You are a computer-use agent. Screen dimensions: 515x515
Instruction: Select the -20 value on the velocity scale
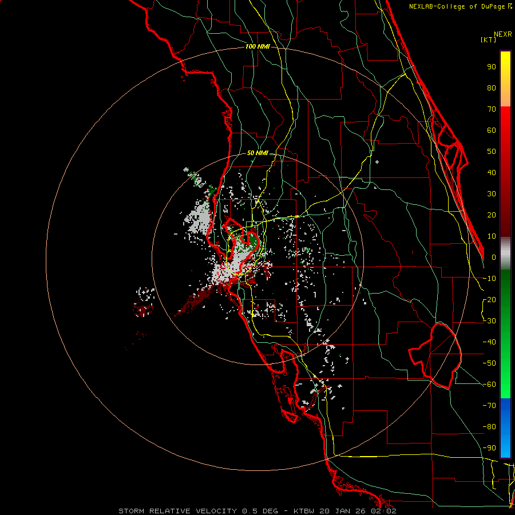[489, 300]
